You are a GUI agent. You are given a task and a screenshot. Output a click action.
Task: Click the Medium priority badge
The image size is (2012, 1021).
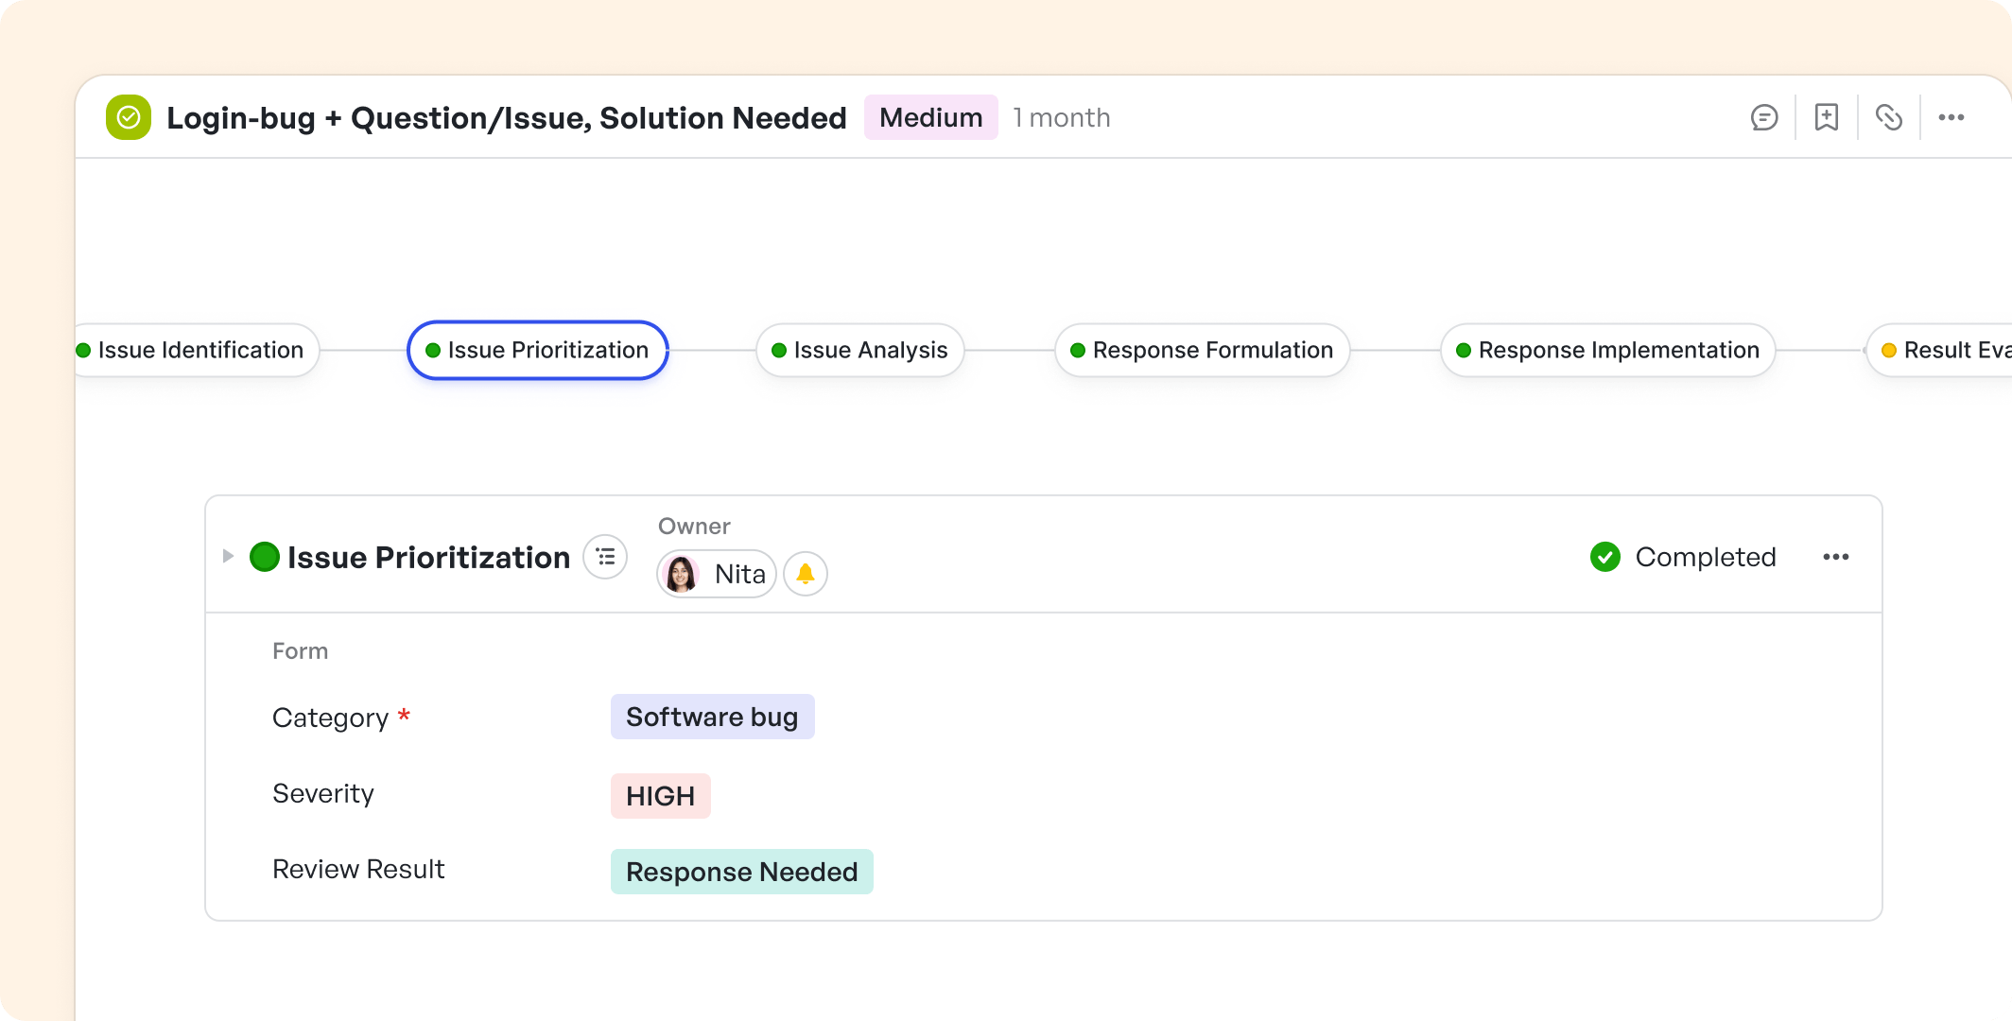(x=931, y=117)
